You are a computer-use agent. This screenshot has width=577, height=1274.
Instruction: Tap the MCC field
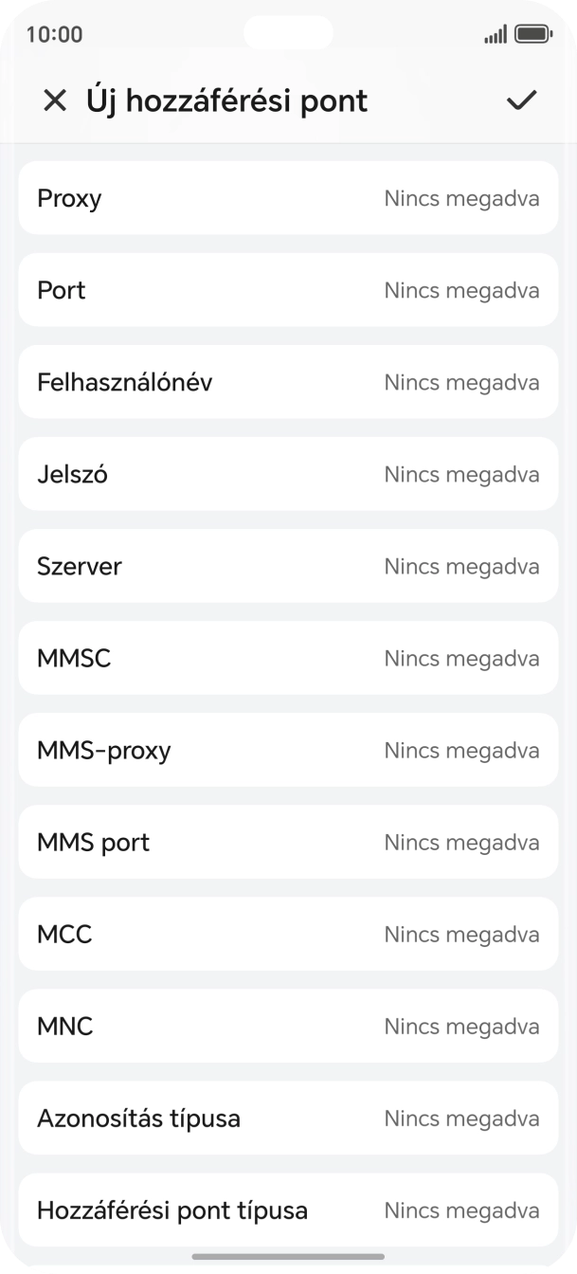288,934
